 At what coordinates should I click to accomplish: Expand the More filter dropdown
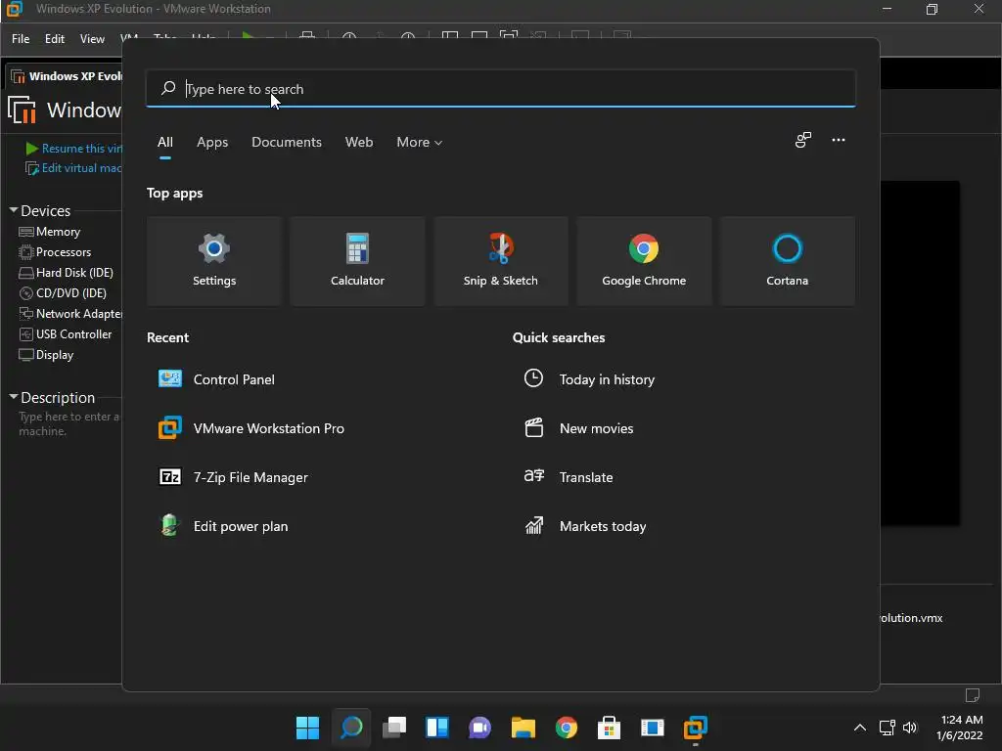[x=419, y=143]
